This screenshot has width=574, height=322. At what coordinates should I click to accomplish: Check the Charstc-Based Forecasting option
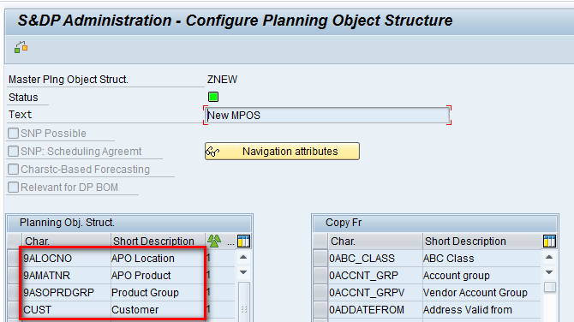[x=13, y=169]
